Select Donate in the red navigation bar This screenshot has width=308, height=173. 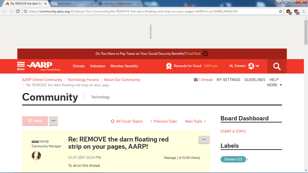79,66
